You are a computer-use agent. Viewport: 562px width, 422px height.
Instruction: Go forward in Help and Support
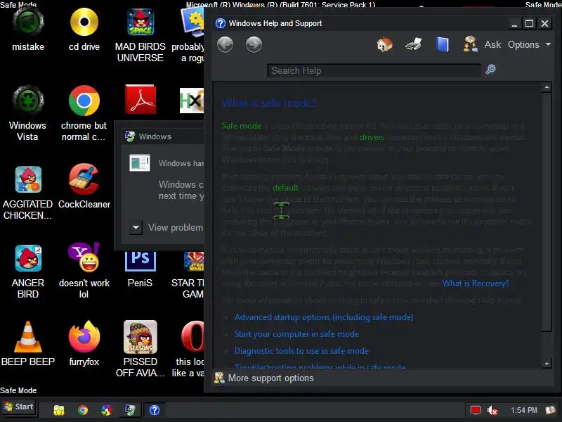pyautogui.click(x=254, y=45)
